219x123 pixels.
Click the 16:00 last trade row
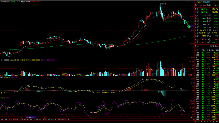(207, 119)
